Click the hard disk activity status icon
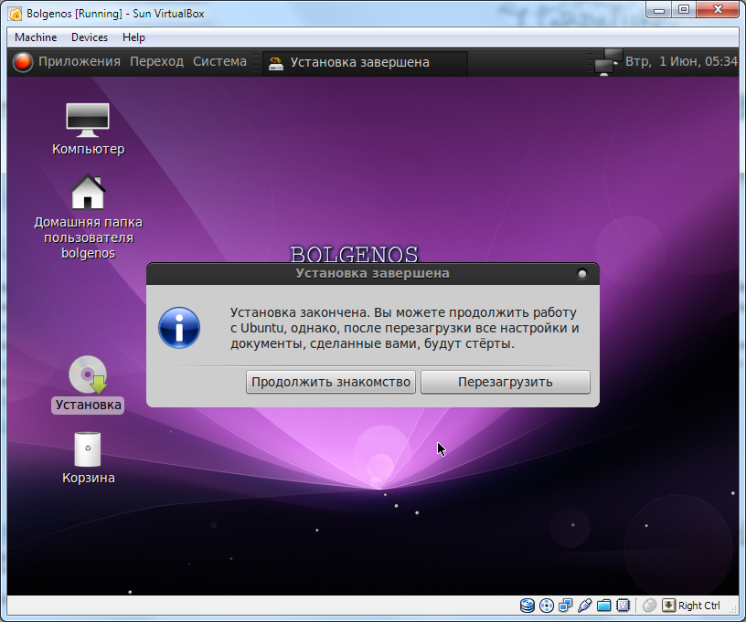746x622 pixels. pyautogui.click(x=528, y=606)
